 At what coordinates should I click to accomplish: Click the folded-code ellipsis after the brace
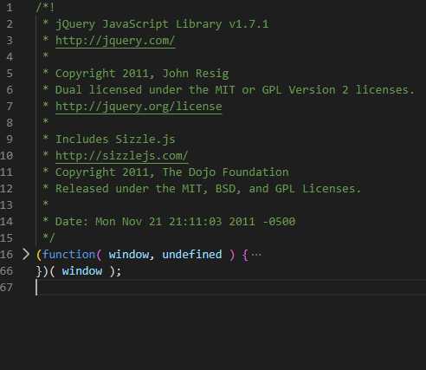click(x=256, y=255)
